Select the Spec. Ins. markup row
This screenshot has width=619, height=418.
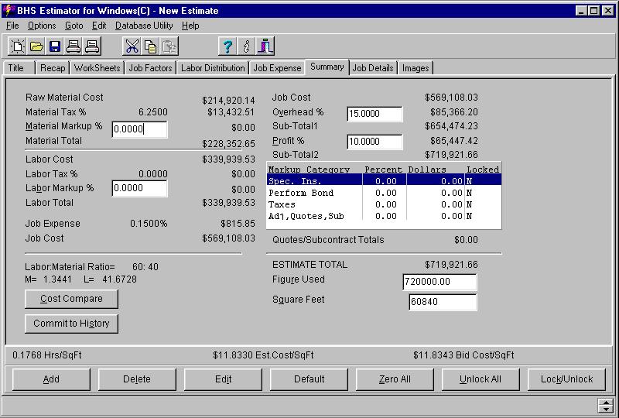[x=384, y=181]
